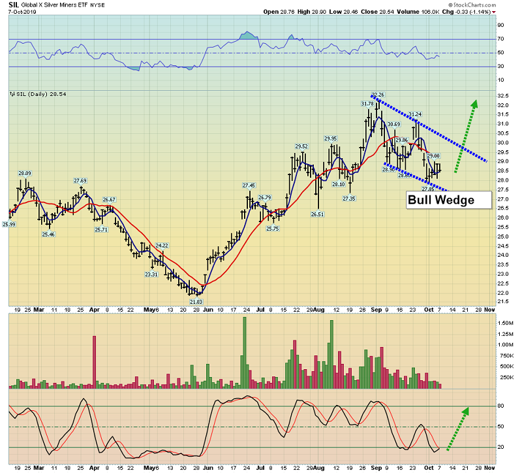Click the 29.95 price label
This screenshot has height=473, width=522.
pyautogui.click(x=331, y=139)
